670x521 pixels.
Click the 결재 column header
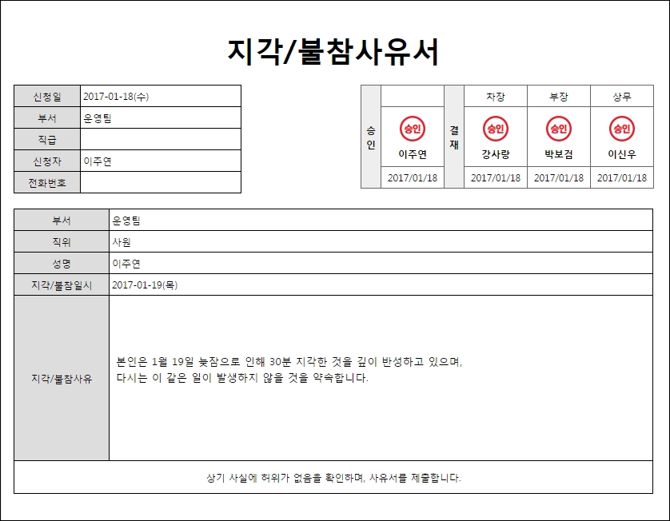(454, 137)
